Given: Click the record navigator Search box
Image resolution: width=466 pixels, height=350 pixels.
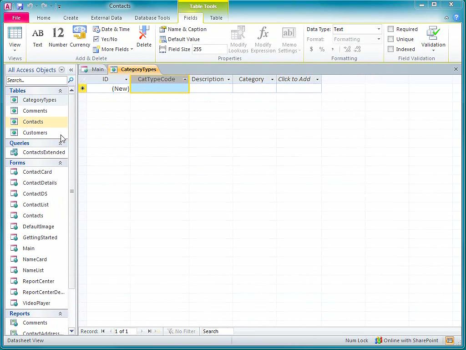Looking at the screenshot, I should click(218, 331).
